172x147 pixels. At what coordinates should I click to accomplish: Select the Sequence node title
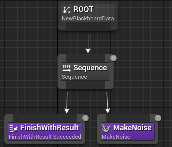point(90,68)
